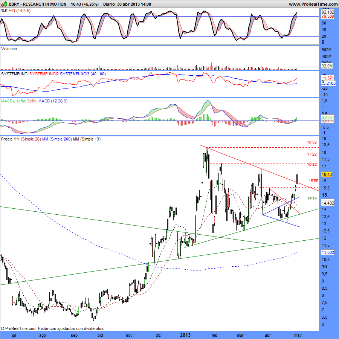Click the BBRY - RESEARCH IN MOTION title
Screen dimensions: 339x339
[34, 4]
